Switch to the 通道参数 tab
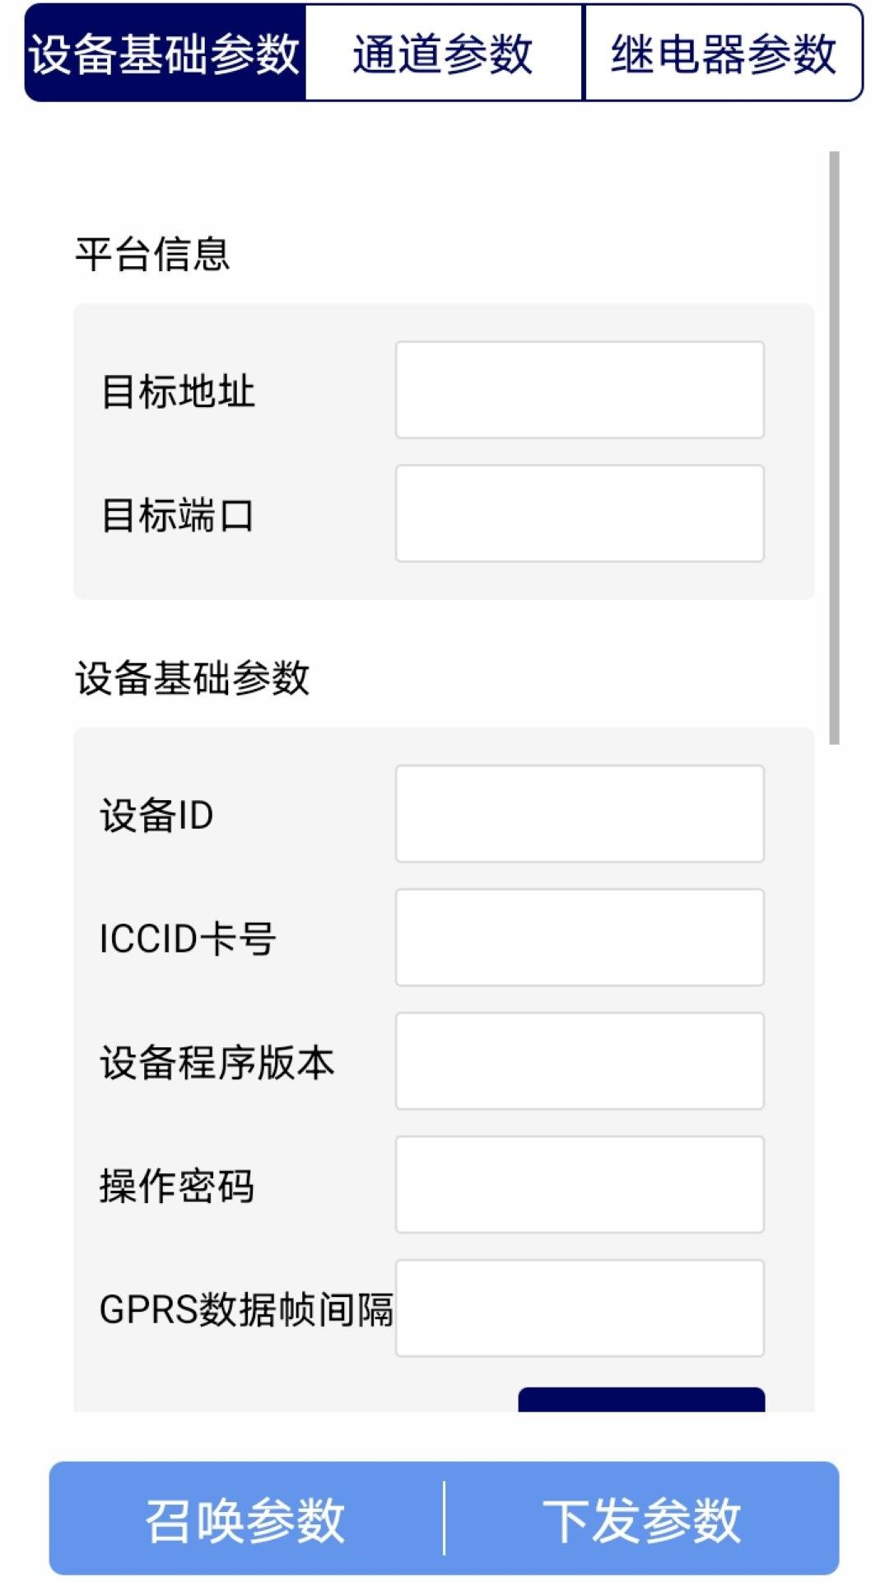Screen dimensions: 889x1582 pos(444,51)
